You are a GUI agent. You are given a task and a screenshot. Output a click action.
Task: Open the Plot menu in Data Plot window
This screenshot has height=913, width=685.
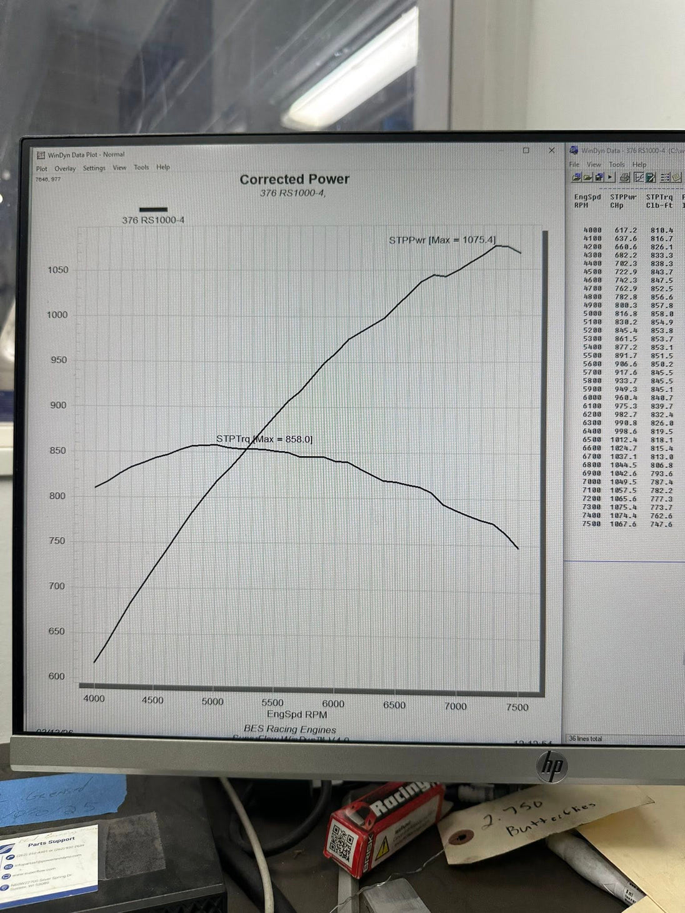click(x=41, y=169)
